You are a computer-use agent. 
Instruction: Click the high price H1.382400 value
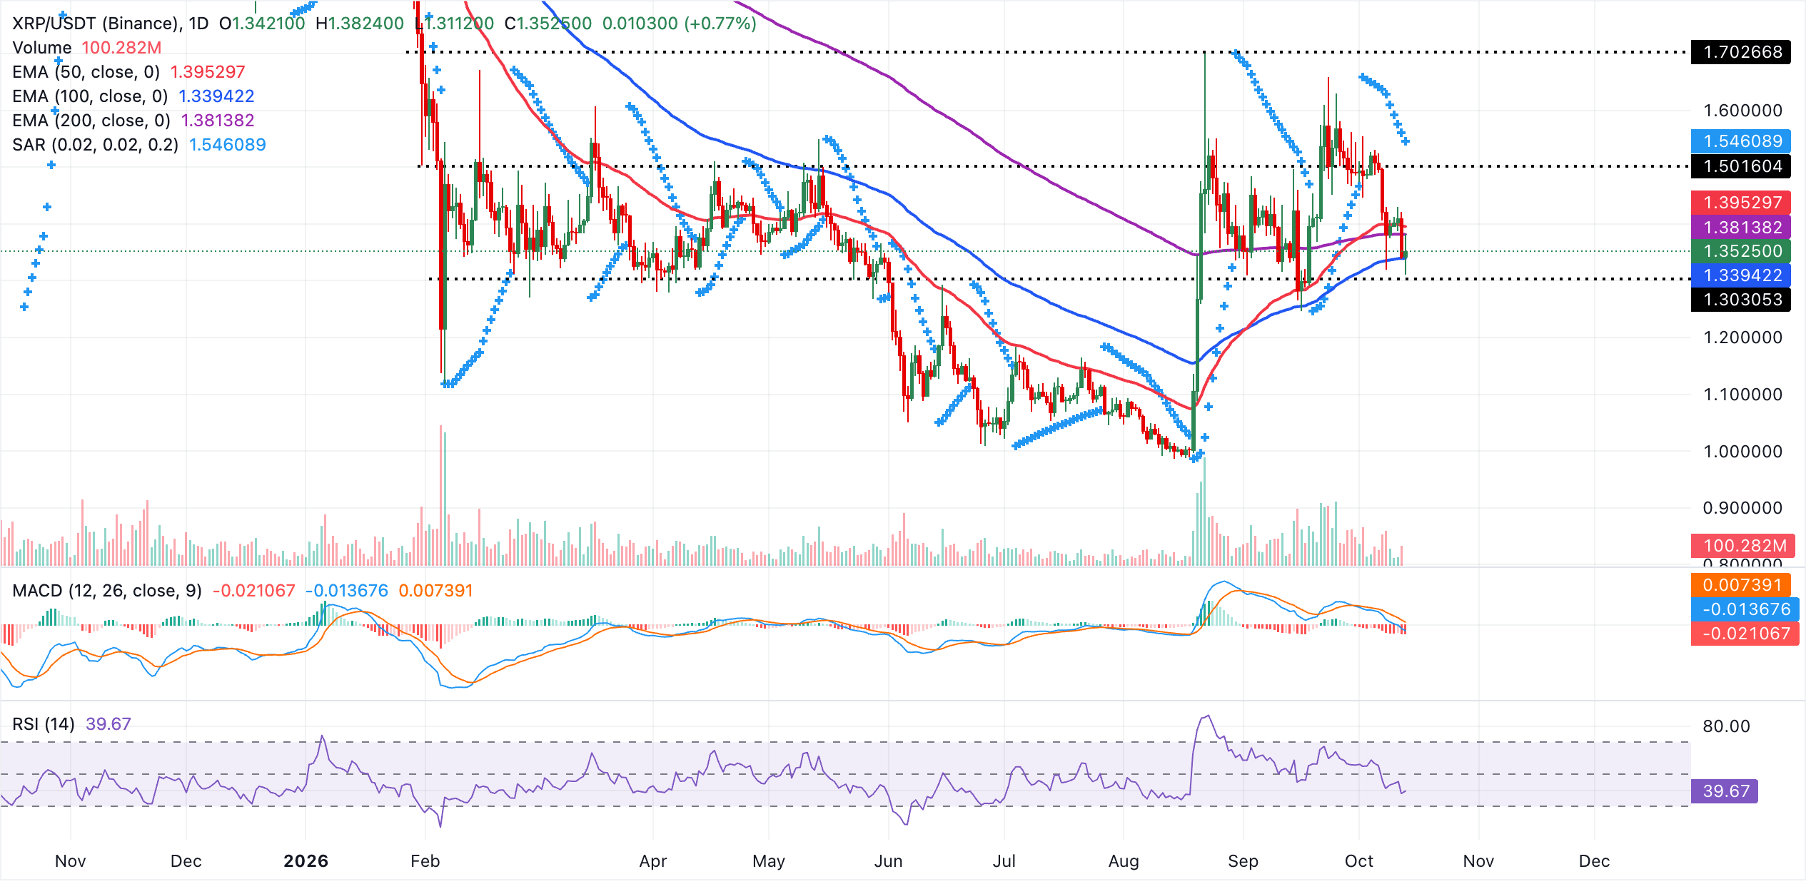(x=360, y=24)
